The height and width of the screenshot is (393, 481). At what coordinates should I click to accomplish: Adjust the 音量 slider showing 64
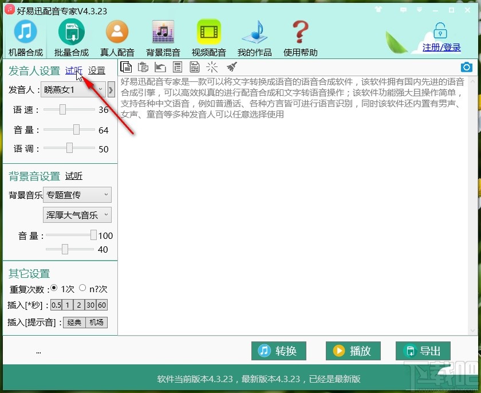point(76,129)
